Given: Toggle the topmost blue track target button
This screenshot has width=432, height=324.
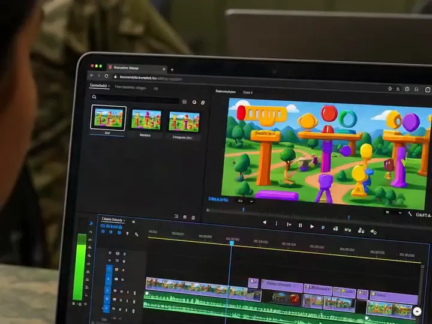Looking at the screenshot, I should [x=109, y=269].
